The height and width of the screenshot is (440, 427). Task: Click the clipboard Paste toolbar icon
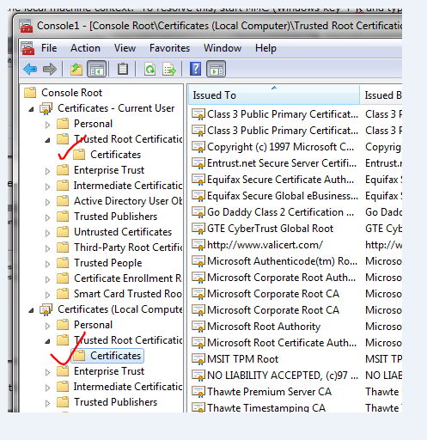click(x=123, y=69)
